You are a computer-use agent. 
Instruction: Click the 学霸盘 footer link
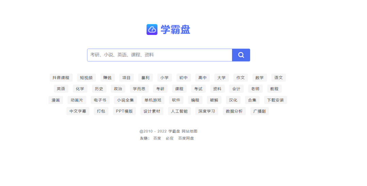coord(174,131)
